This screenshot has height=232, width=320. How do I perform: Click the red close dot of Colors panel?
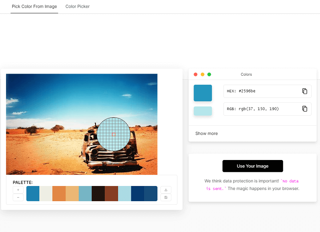pos(196,74)
